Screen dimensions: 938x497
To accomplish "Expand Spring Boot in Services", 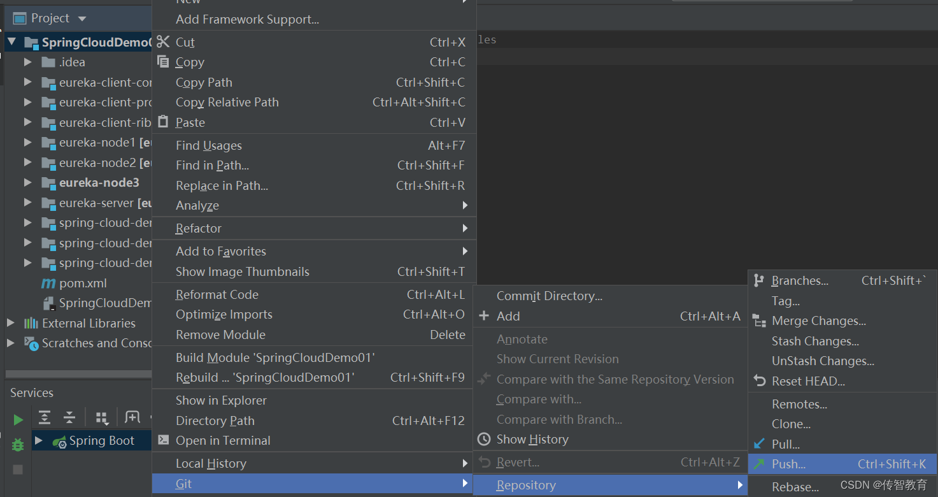I will tap(38, 440).
